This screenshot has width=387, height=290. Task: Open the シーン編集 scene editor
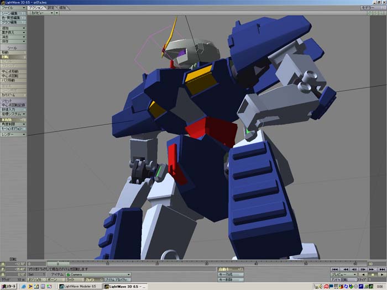[13, 13]
